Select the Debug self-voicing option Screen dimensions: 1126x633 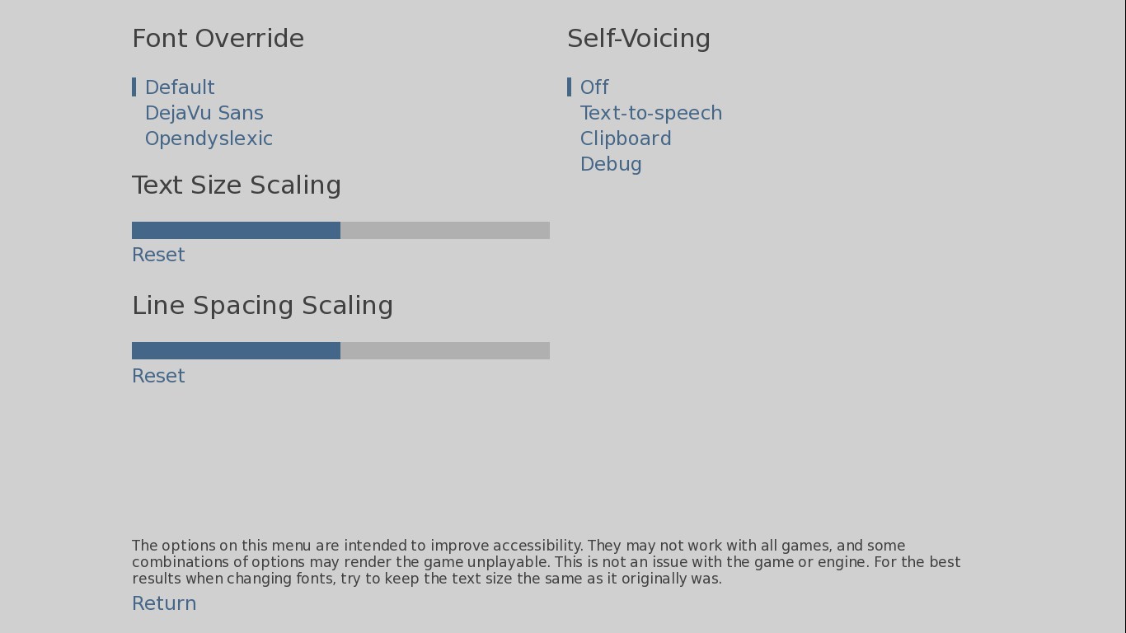point(611,164)
